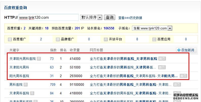
Task: Click keyword link 男科医院
Action: [16, 84]
